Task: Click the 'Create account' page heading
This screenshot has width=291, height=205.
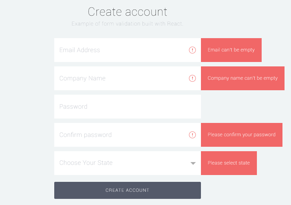Action: [127, 12]
